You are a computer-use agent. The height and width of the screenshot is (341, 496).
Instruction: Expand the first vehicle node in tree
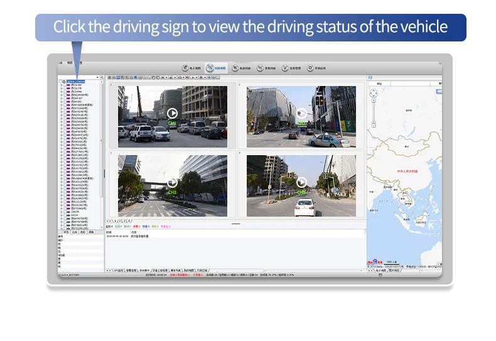coord(61,85)
